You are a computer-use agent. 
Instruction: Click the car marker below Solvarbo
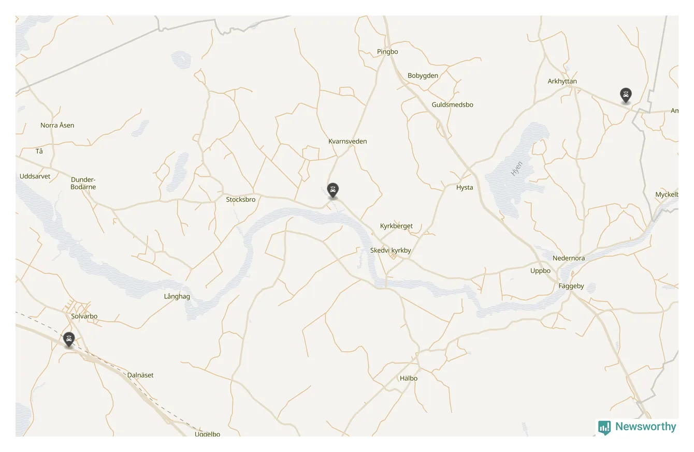[x=69, y=340]
